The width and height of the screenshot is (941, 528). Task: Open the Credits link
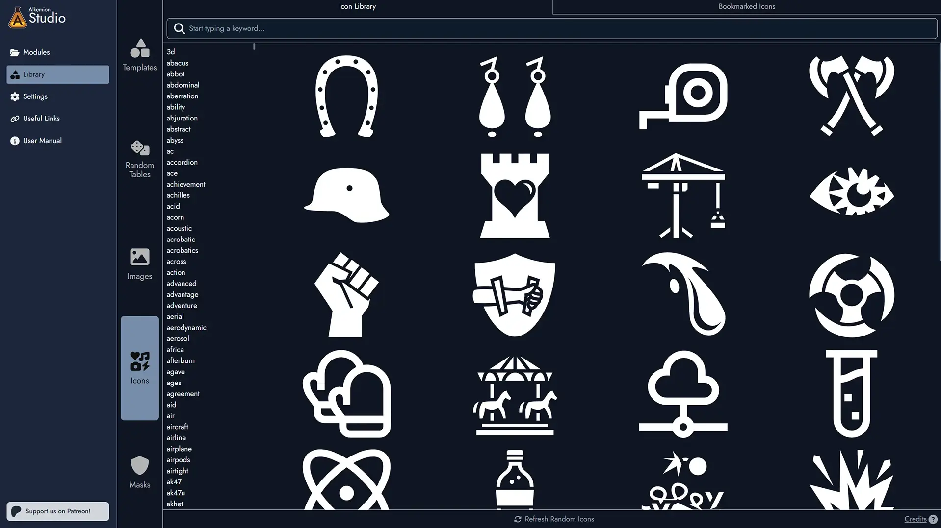915,519
